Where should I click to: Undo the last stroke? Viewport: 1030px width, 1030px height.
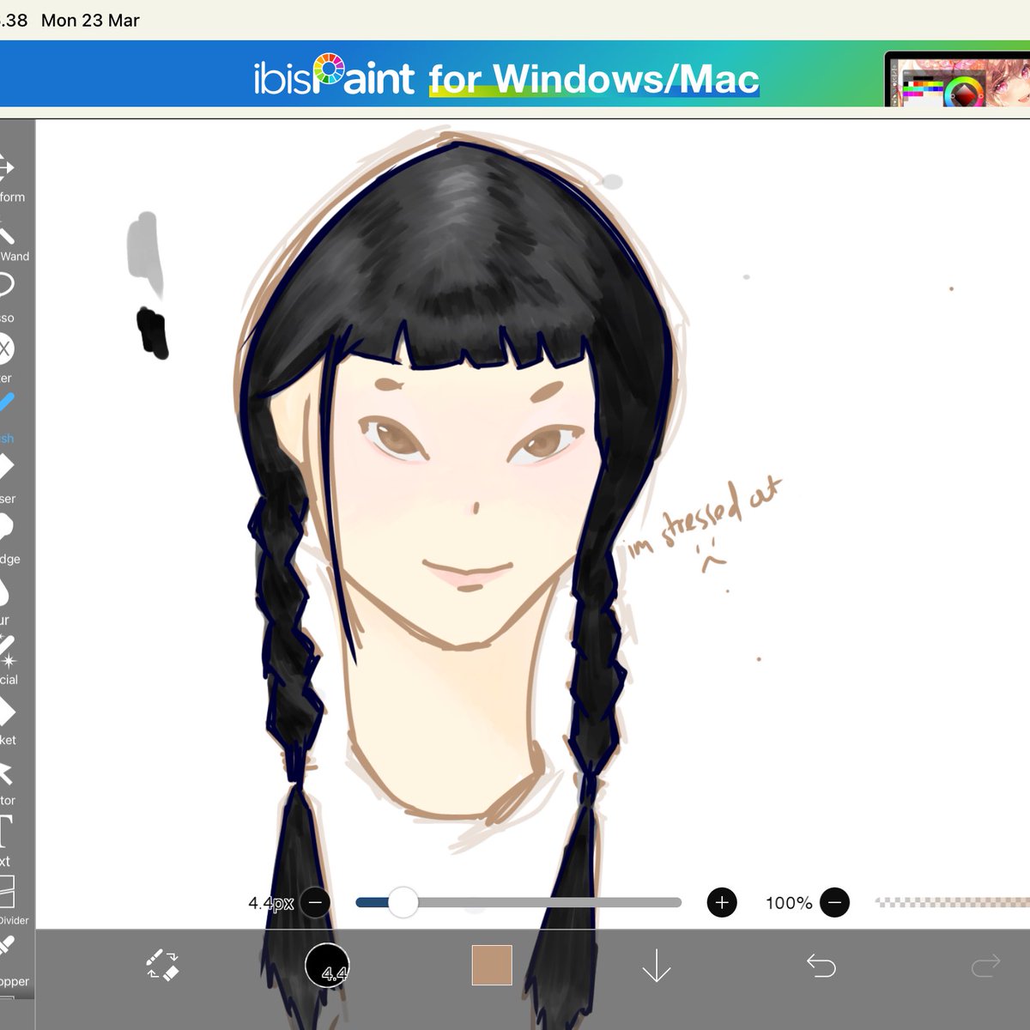tap(821, 966)
